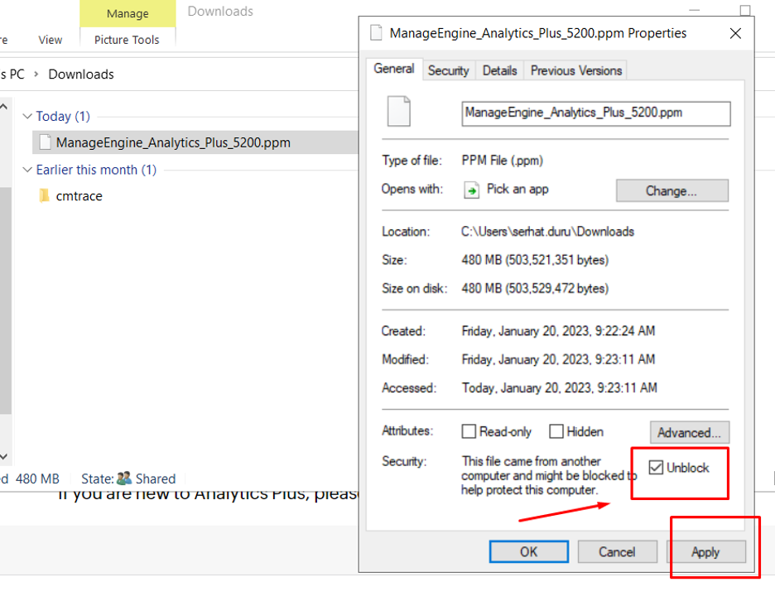Select the cmtrace folder name

(x=79, y=196)
